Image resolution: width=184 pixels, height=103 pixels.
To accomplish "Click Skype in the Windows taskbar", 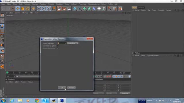I will pos(45,100).
